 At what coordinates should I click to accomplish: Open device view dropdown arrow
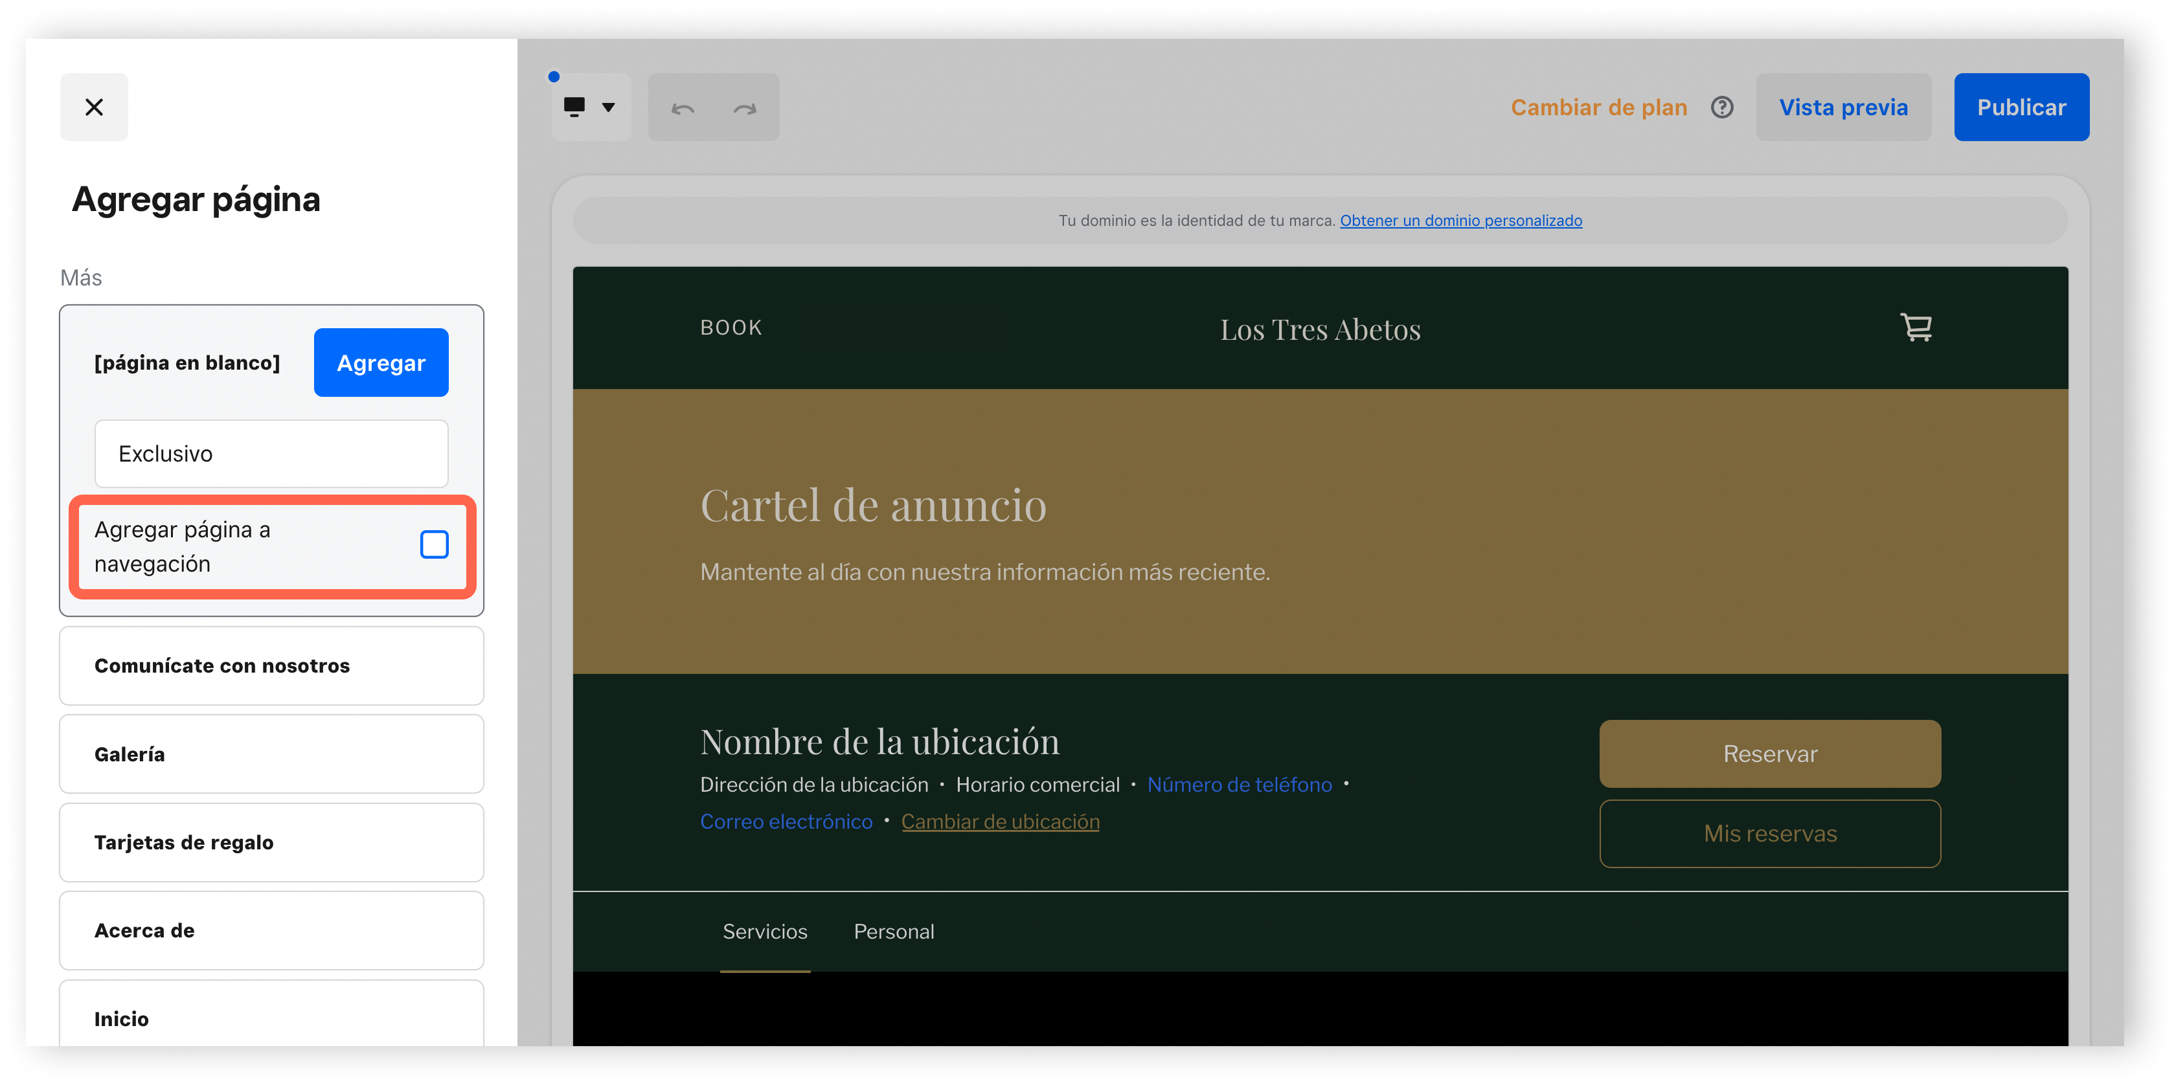[x=608, y=107]
